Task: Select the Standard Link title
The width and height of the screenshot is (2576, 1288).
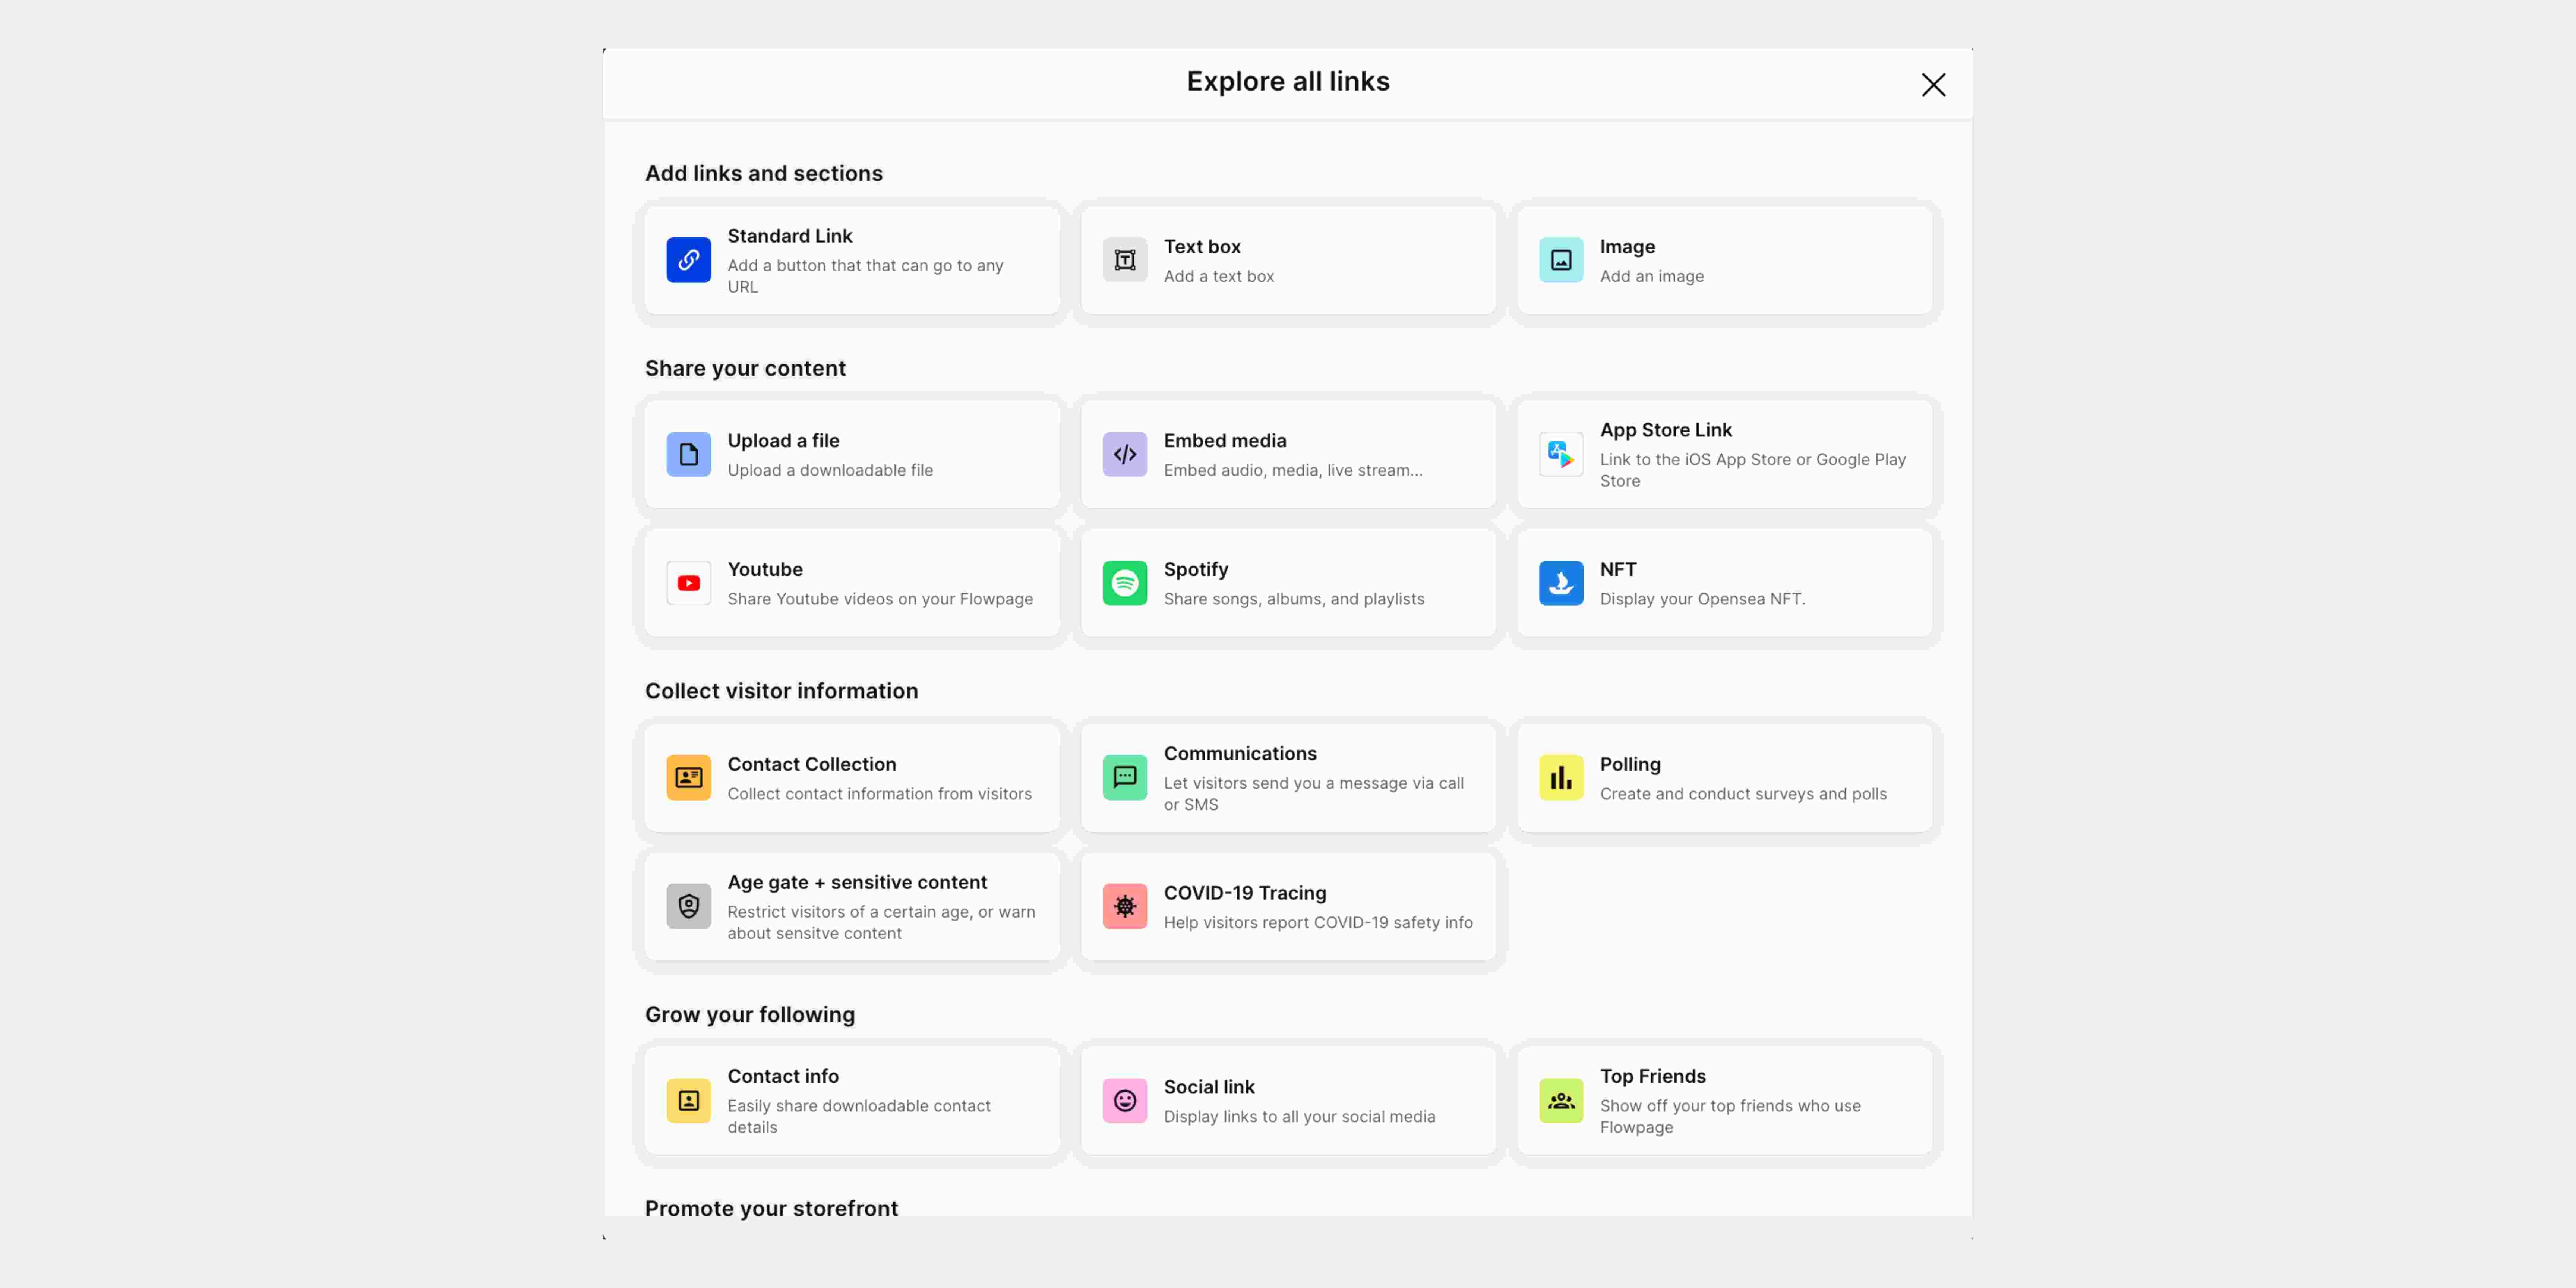Action: (x=790, y=236)
